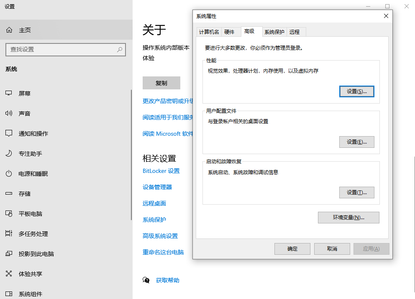Switch to the 系统保护 tab

point(274,32)
